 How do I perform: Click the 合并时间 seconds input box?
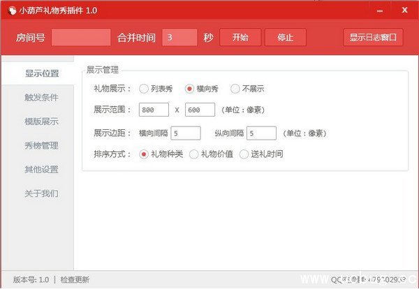[179, 38]
